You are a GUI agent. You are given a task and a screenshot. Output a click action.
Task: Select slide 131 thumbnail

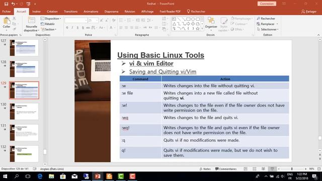pos(24,133)
